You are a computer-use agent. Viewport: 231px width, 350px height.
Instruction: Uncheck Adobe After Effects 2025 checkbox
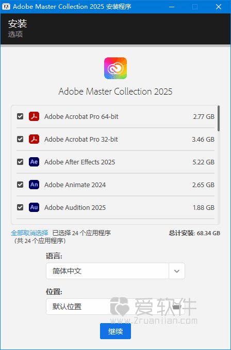(x=20, y=162)
